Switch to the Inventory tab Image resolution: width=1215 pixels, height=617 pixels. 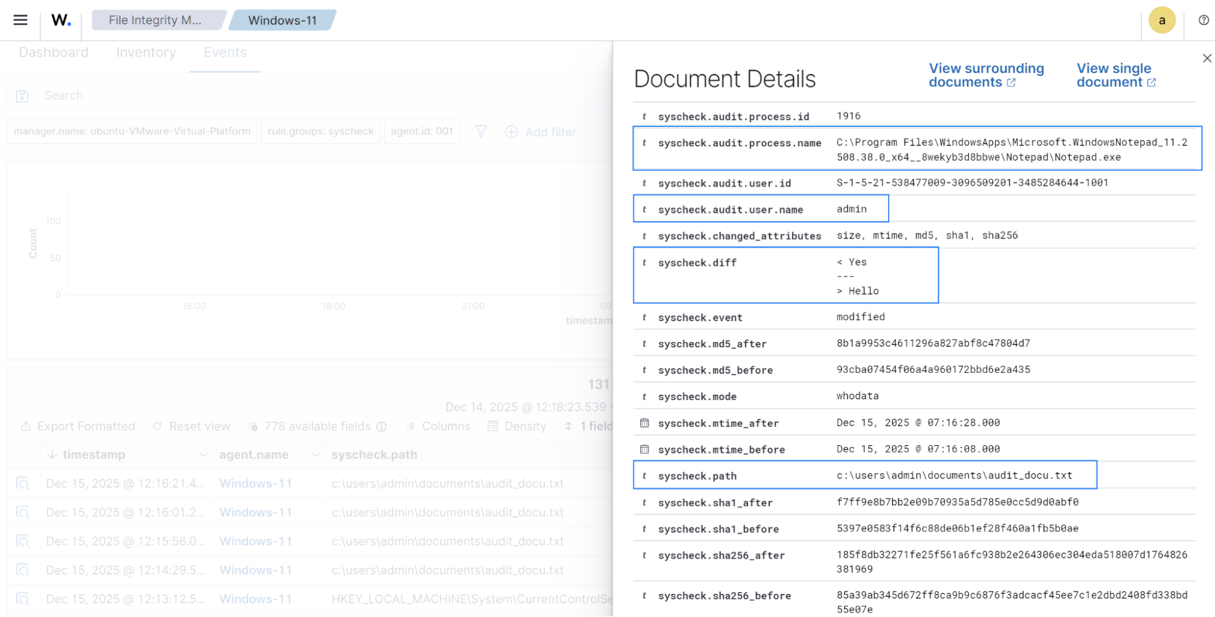146,53
